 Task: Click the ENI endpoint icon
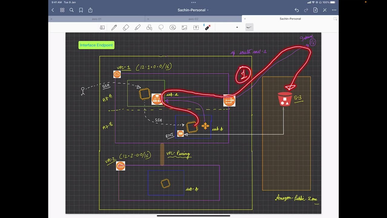point(180,134)
